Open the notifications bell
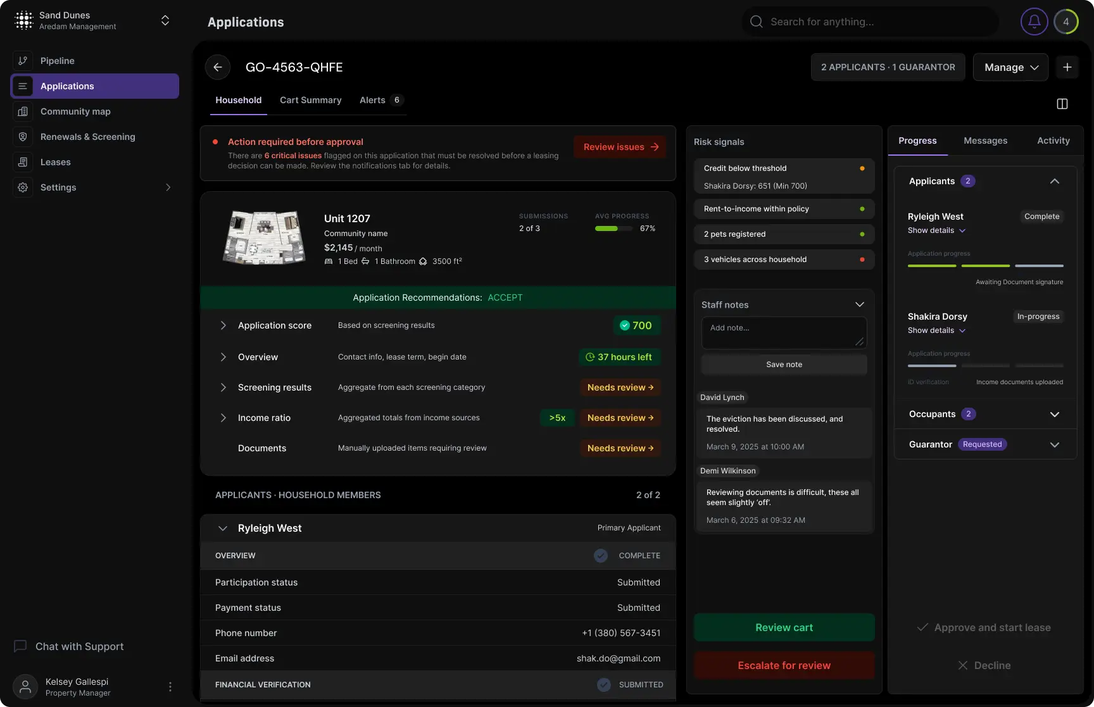 (1034, 22)
